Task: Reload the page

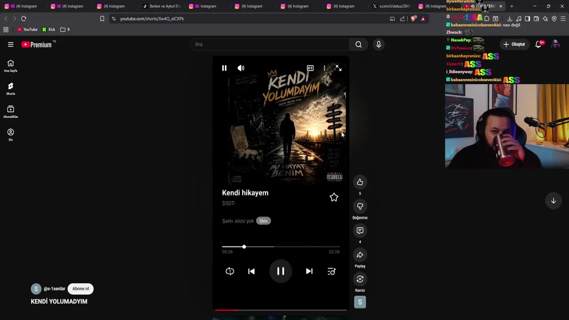Action: pos(24,19)
